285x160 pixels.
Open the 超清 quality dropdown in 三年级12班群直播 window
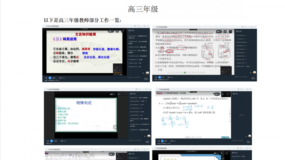tap(111, 31)
